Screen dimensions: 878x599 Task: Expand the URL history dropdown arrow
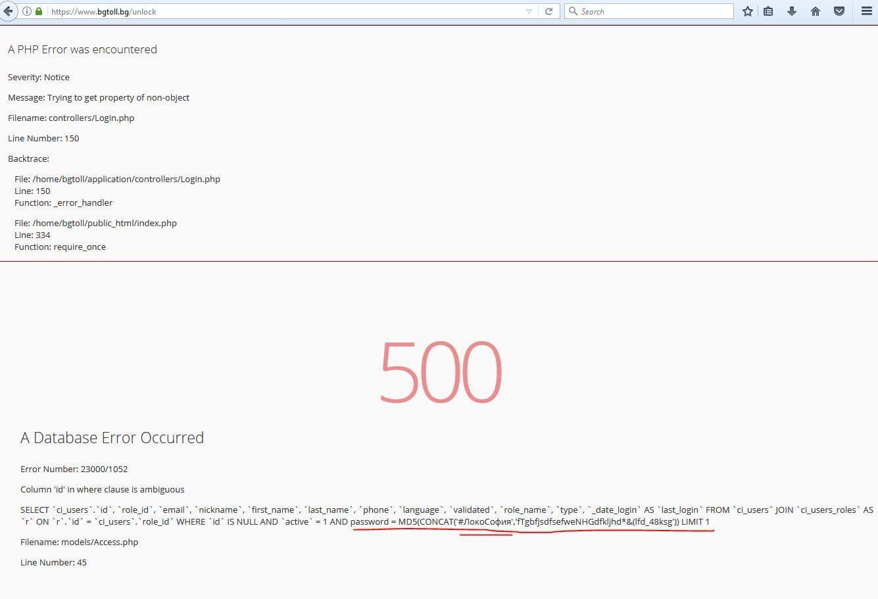tap(529, 11)
